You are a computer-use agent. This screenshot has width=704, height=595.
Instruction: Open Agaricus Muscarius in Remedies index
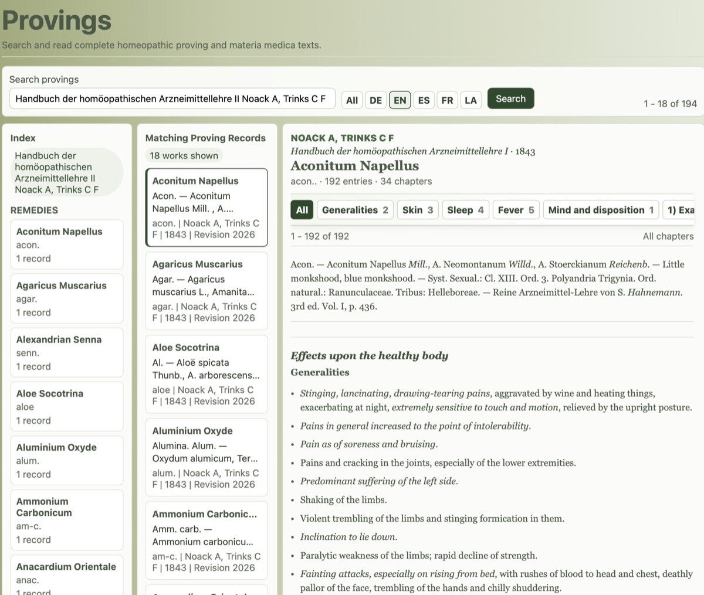tap(67, 298)
